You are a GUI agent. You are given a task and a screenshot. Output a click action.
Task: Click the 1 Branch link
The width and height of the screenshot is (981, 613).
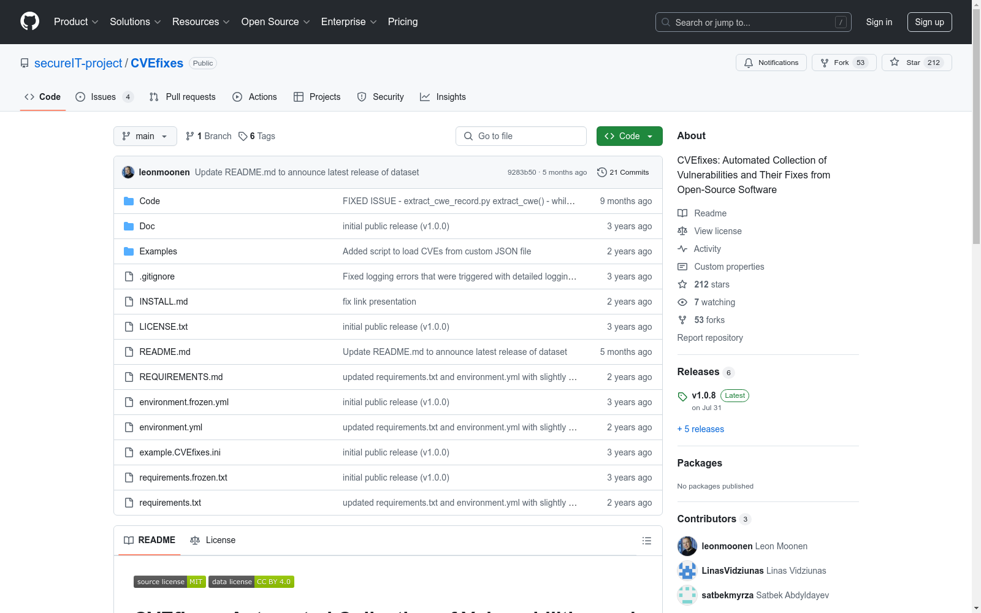tap(208, 136)
